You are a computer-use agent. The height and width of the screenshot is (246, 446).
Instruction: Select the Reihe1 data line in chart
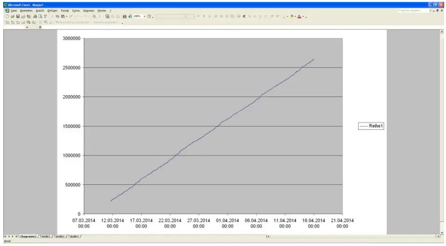[213, 130]
